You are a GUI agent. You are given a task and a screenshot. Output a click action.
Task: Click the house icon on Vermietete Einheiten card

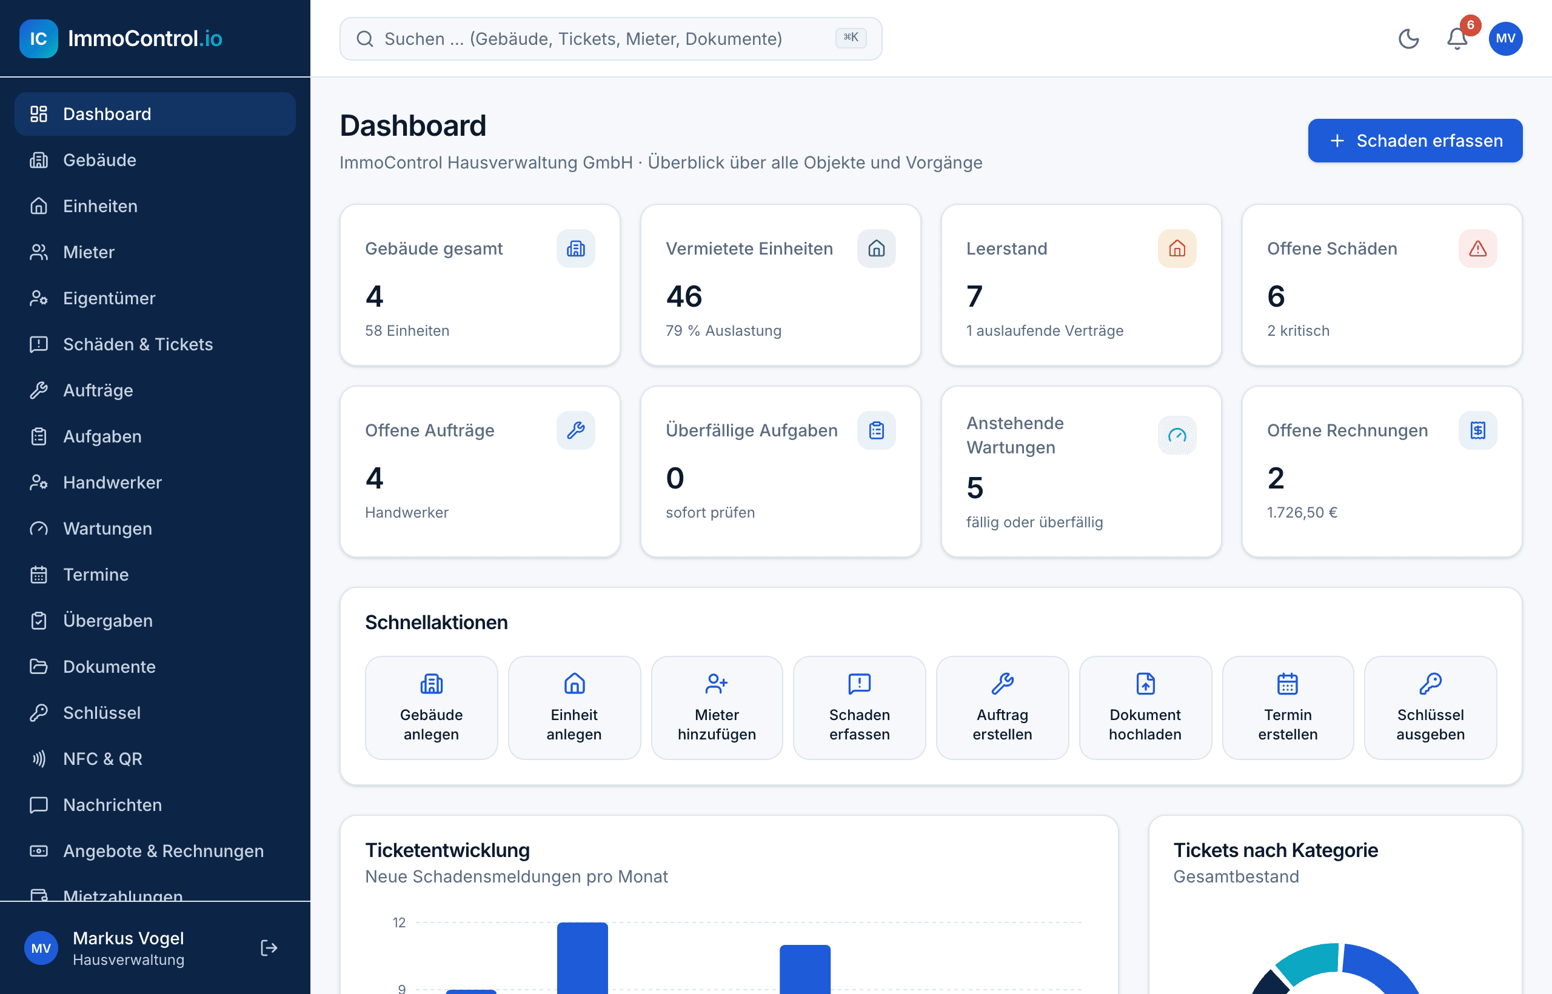(x=876, y=248)
